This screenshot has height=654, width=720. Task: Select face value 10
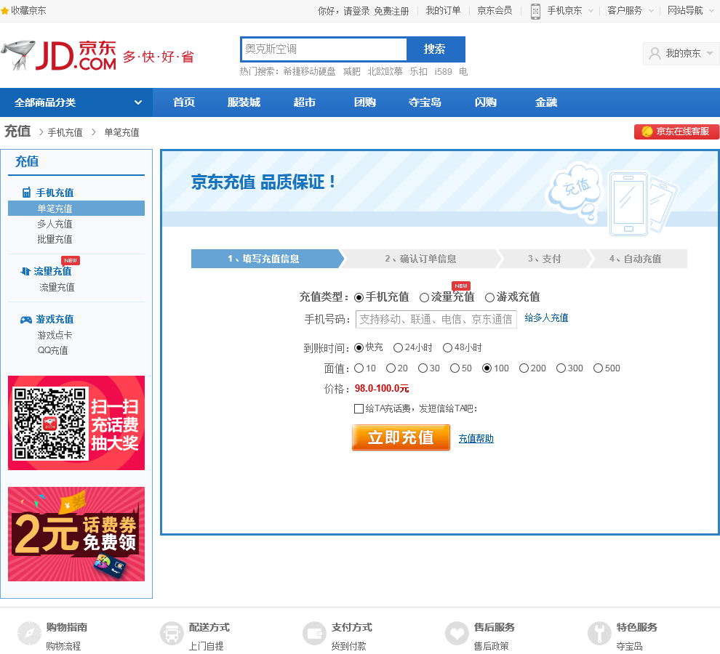click(359, 368)
